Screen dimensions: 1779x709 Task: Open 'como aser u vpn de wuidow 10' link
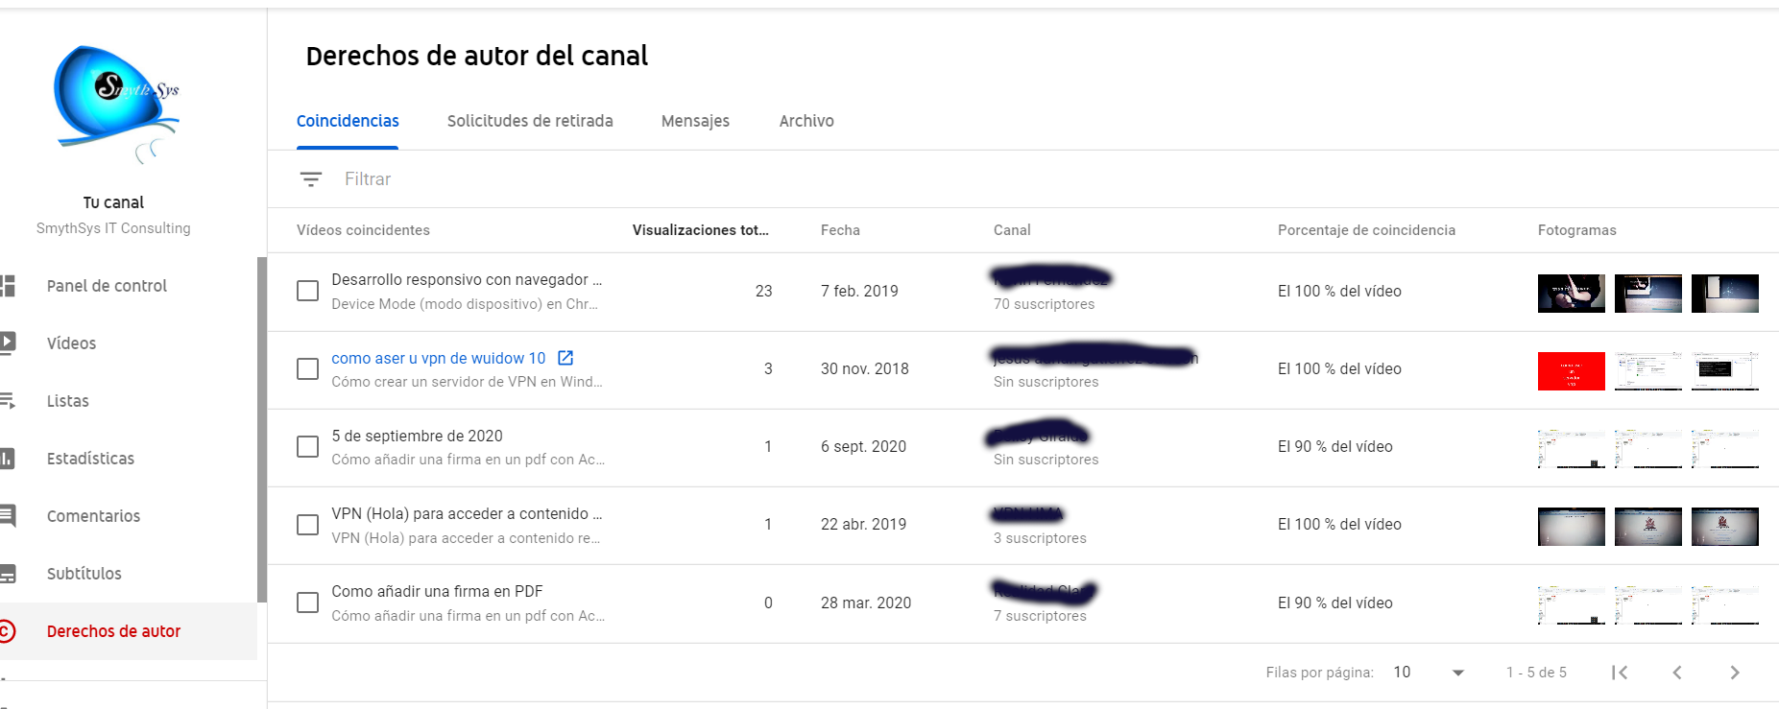coord(438,358)
